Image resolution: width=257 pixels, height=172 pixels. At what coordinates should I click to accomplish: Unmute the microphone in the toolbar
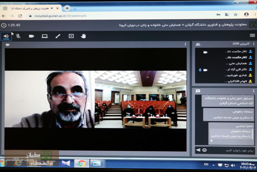18,36
